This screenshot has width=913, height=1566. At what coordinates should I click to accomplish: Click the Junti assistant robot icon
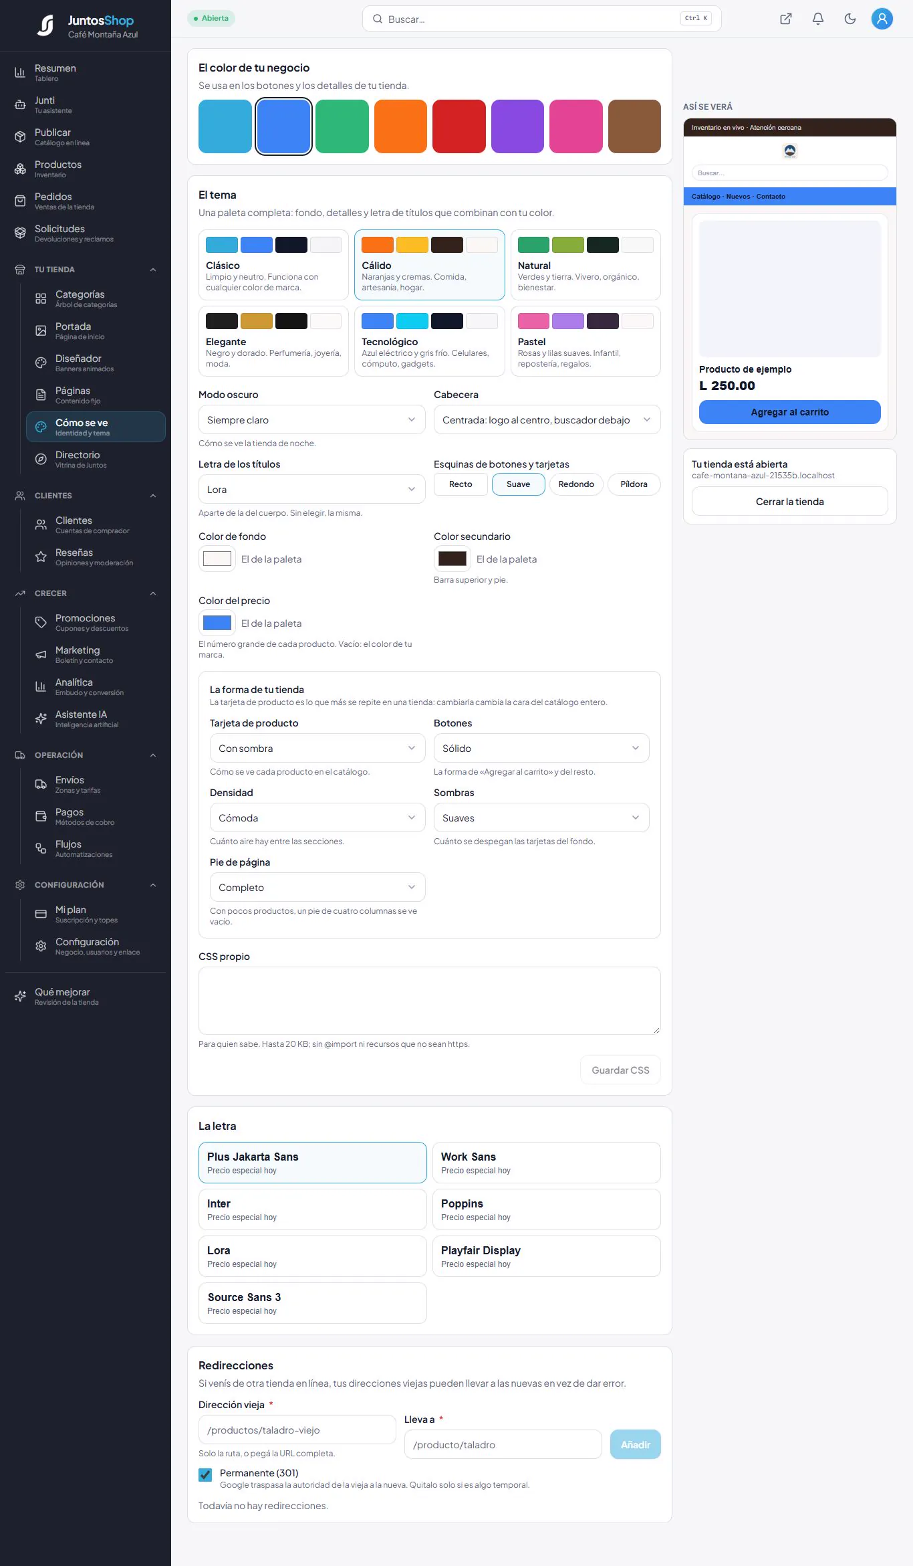[x=20, y=104]
